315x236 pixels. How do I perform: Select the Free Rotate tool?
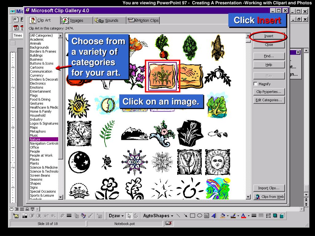click(136, 216)
